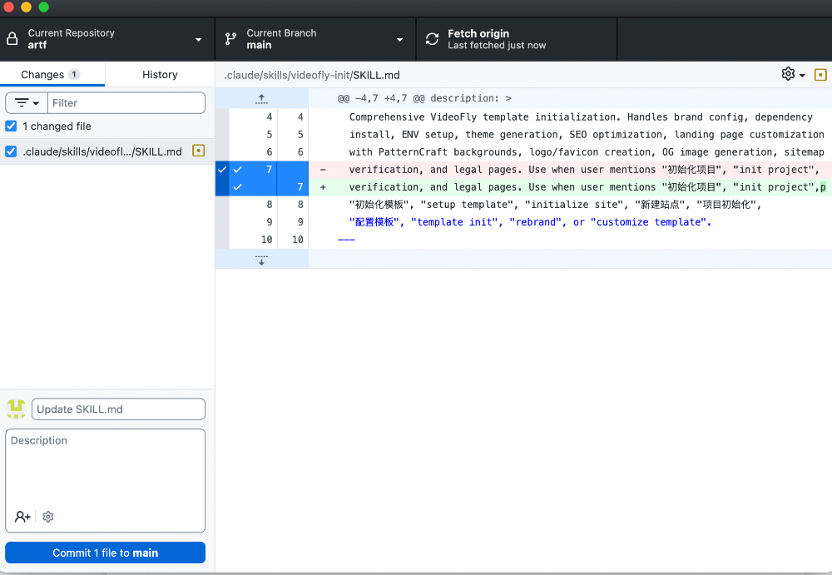Expand diff upward with arrow icon
832x575 pixels.
click(261, 98)
